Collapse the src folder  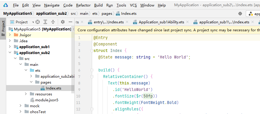[x=15, y=58]
